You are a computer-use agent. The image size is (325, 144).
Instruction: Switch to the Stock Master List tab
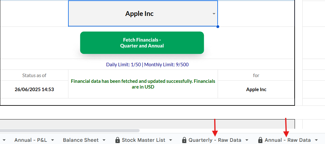tap(143, 140)
